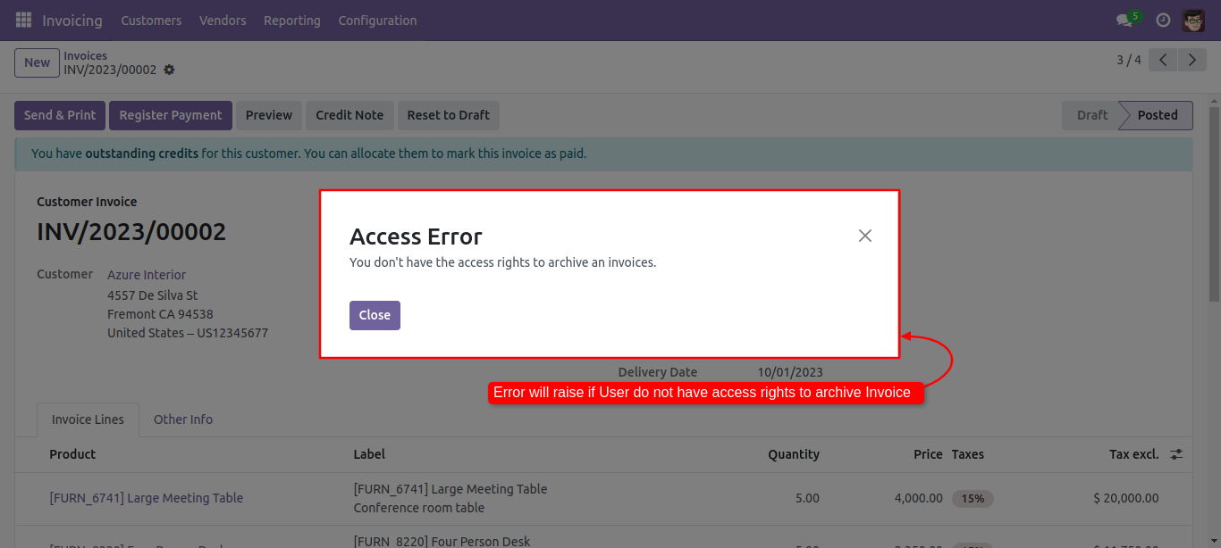Click the Register Payment button

tap(171, 115)
